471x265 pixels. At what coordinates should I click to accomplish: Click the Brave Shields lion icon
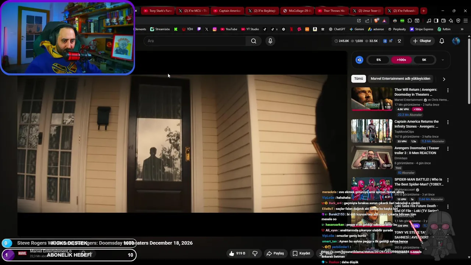[376, 21]
